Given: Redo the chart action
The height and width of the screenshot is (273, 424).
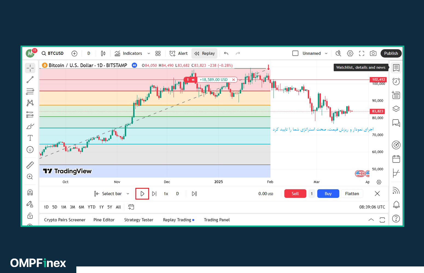Looking at the screenshot, I should coord(238,54).
